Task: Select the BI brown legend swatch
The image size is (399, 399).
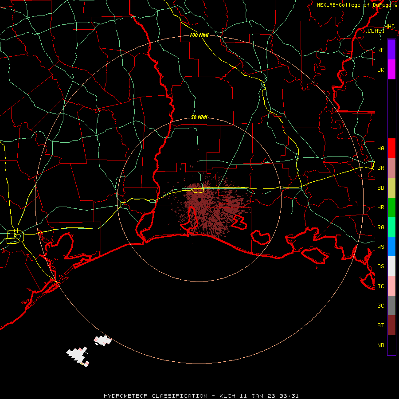Action: pos(391,325)
